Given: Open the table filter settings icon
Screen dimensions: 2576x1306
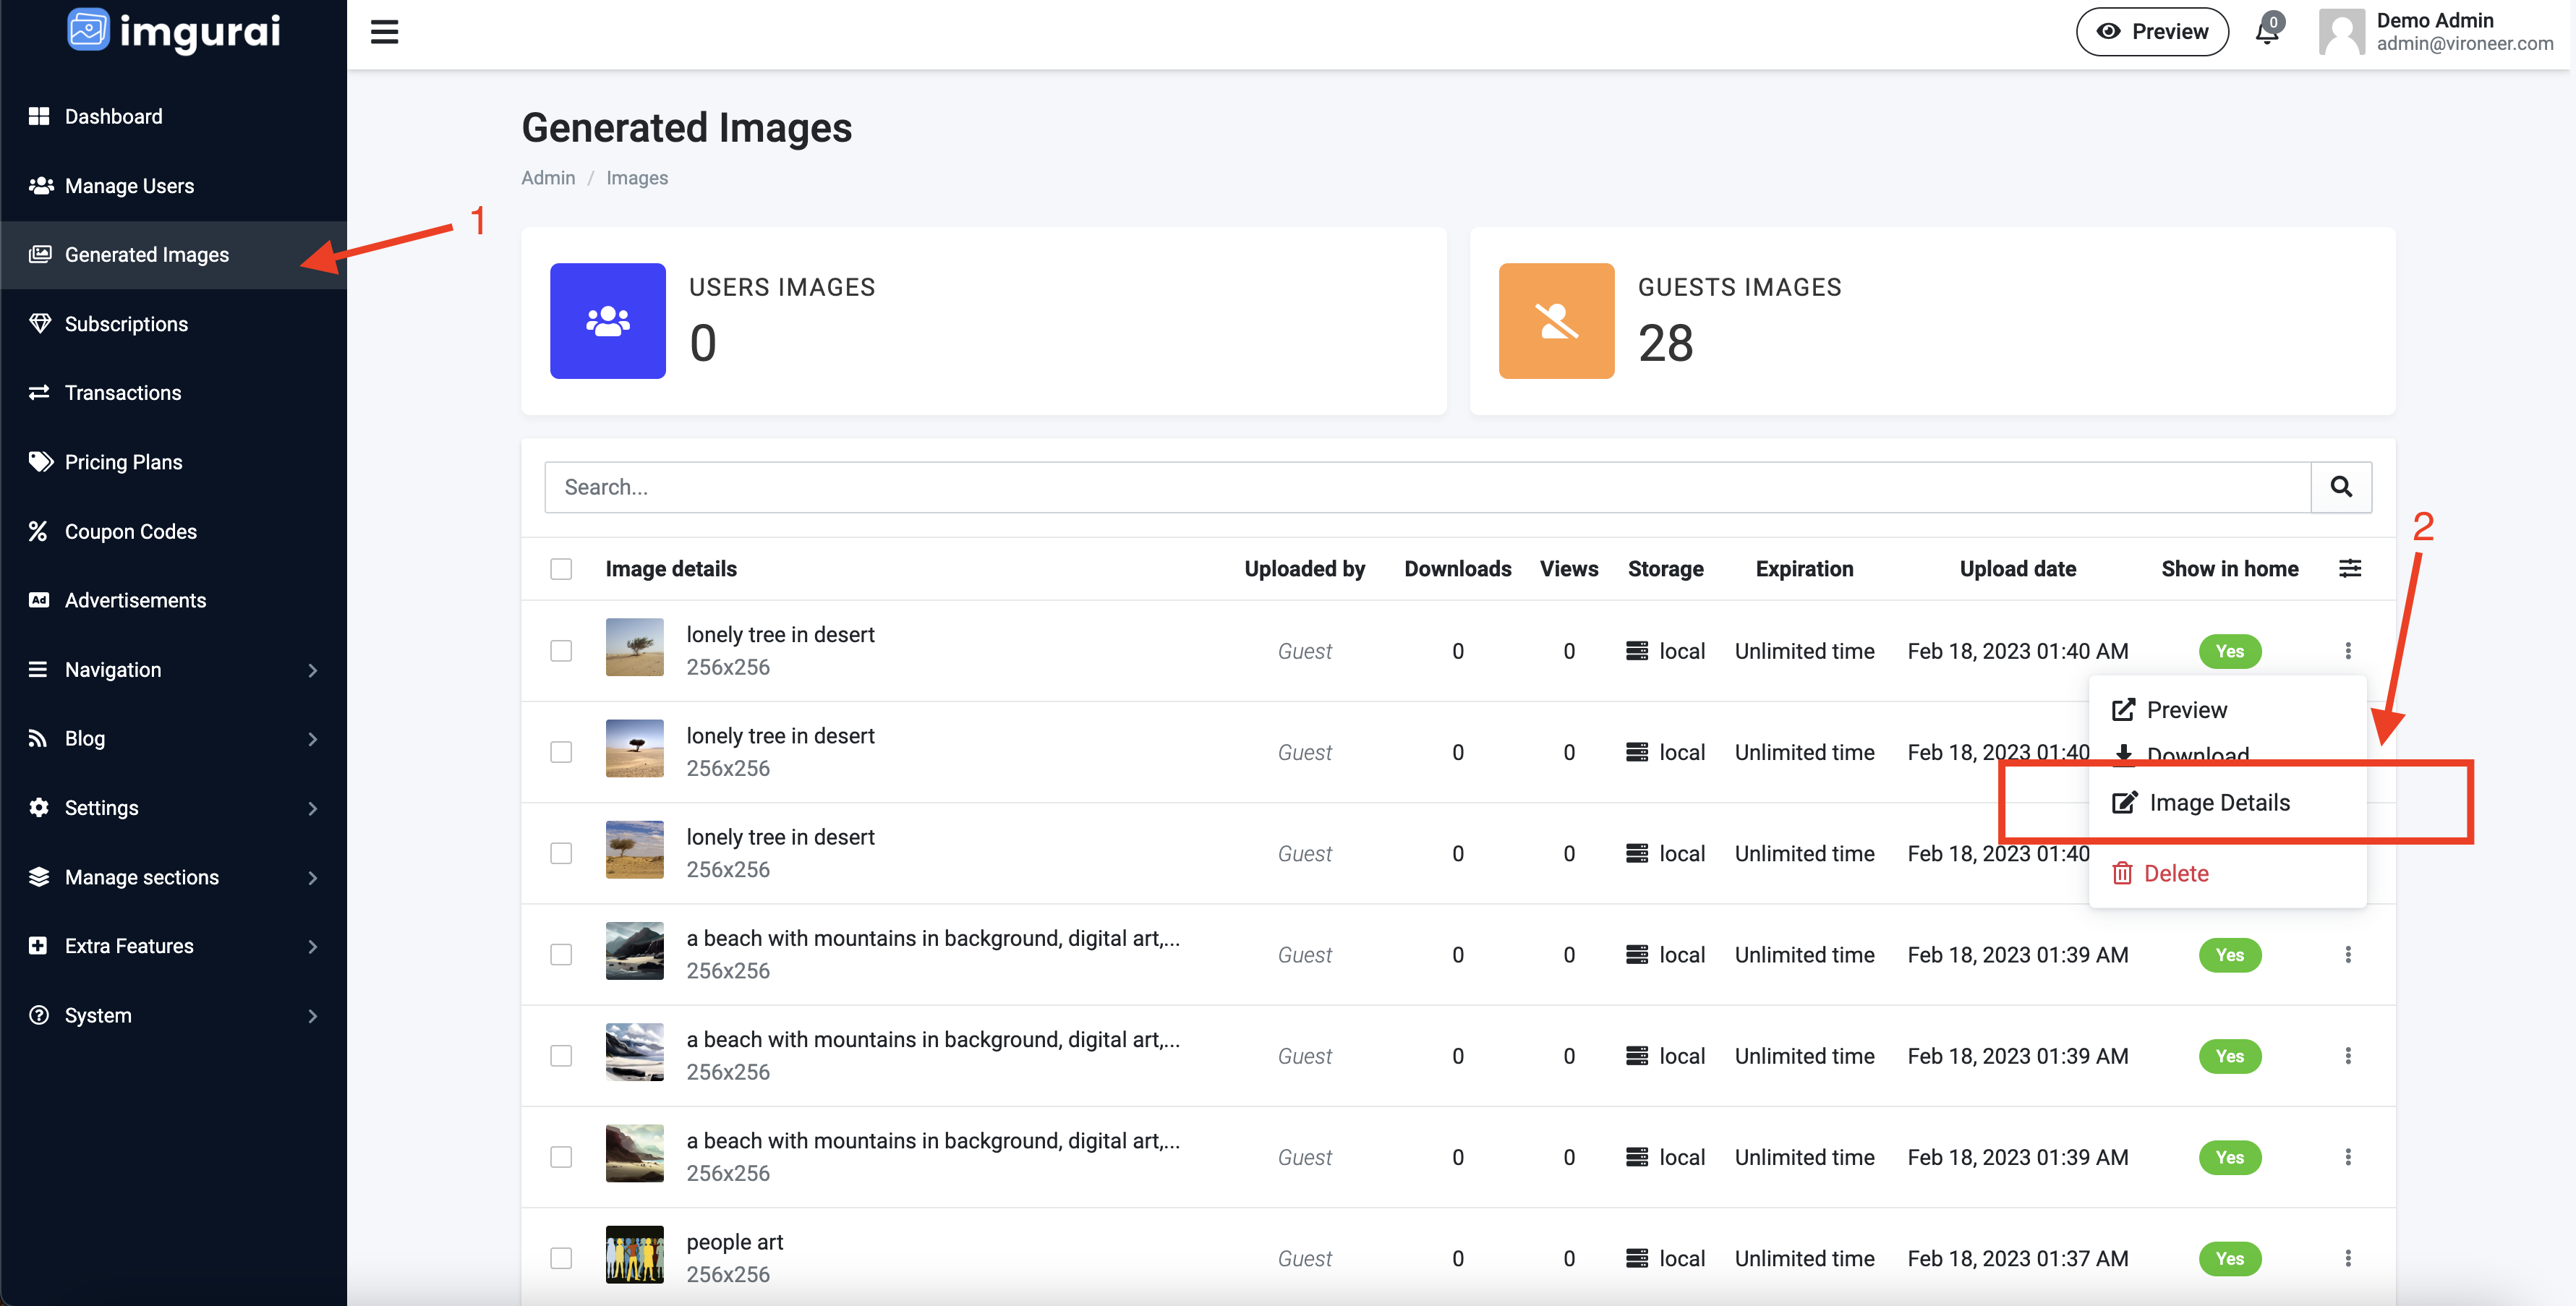Looking at the screenshot, I should click(x=2349, y=569).
